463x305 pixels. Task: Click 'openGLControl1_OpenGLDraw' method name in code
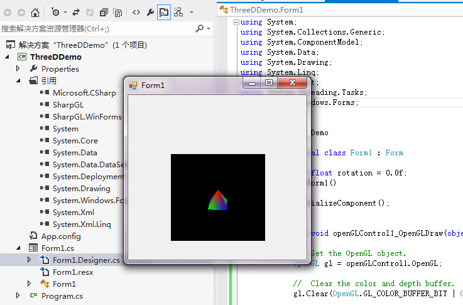pos(388,233)
